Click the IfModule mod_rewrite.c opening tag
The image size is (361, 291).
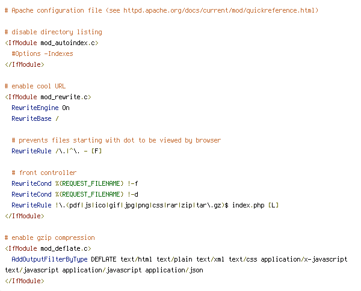[48, 97]
